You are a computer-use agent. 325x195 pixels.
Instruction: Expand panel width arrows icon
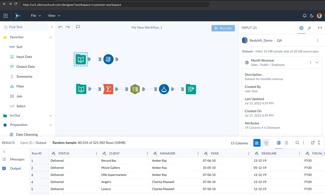320,28
